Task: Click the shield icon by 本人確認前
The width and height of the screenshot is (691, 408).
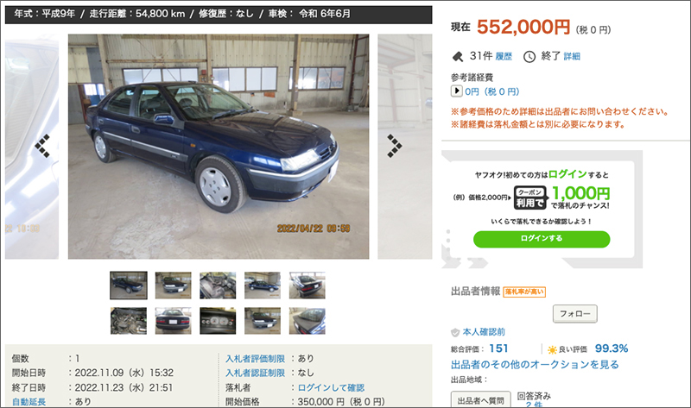Action: pyautogui.click(x=455, y=332)
